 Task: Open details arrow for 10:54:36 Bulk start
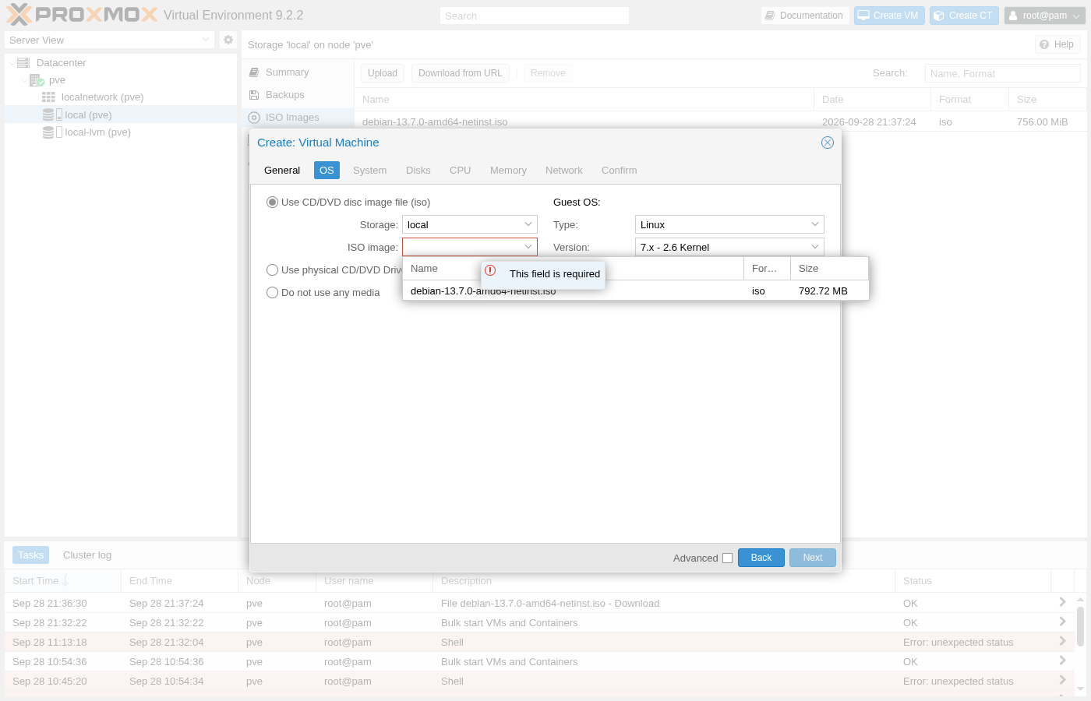1062,660
